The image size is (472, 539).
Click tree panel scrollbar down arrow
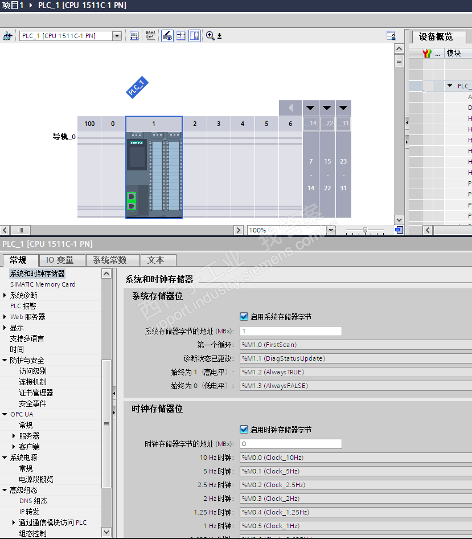pos(106,532)
